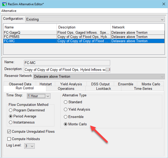
Task: Expand the Configuration dropdown
Action: click(x=162, y=19)
